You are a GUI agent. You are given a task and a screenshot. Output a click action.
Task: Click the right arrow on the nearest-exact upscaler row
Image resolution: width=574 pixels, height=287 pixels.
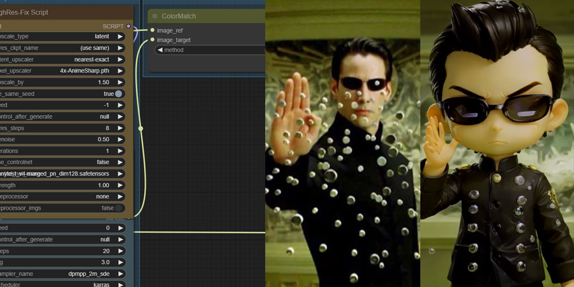click(120, 59)
